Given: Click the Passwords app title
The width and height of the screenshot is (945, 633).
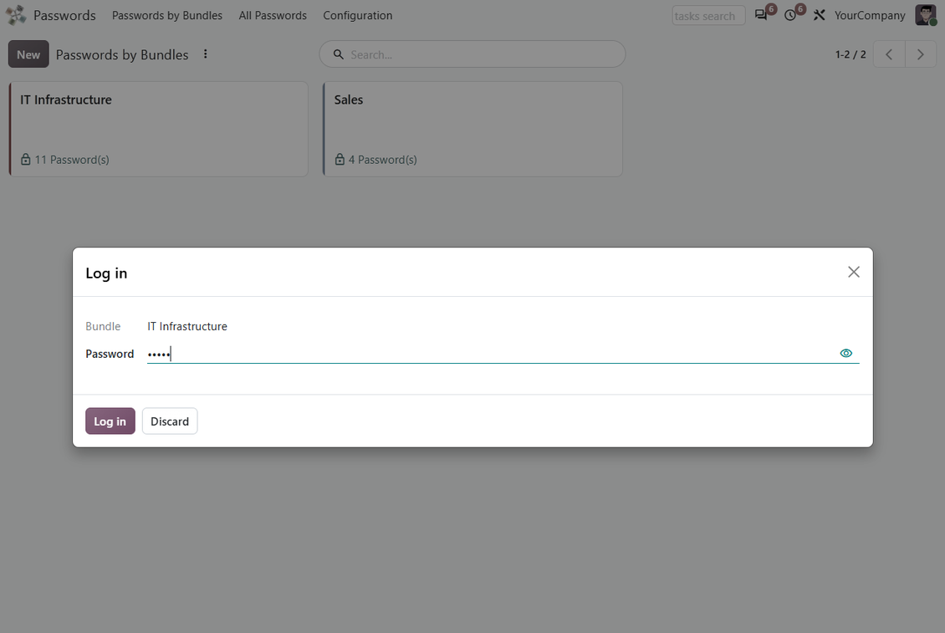Looking at the screenshot, I should tap(64, 16).
